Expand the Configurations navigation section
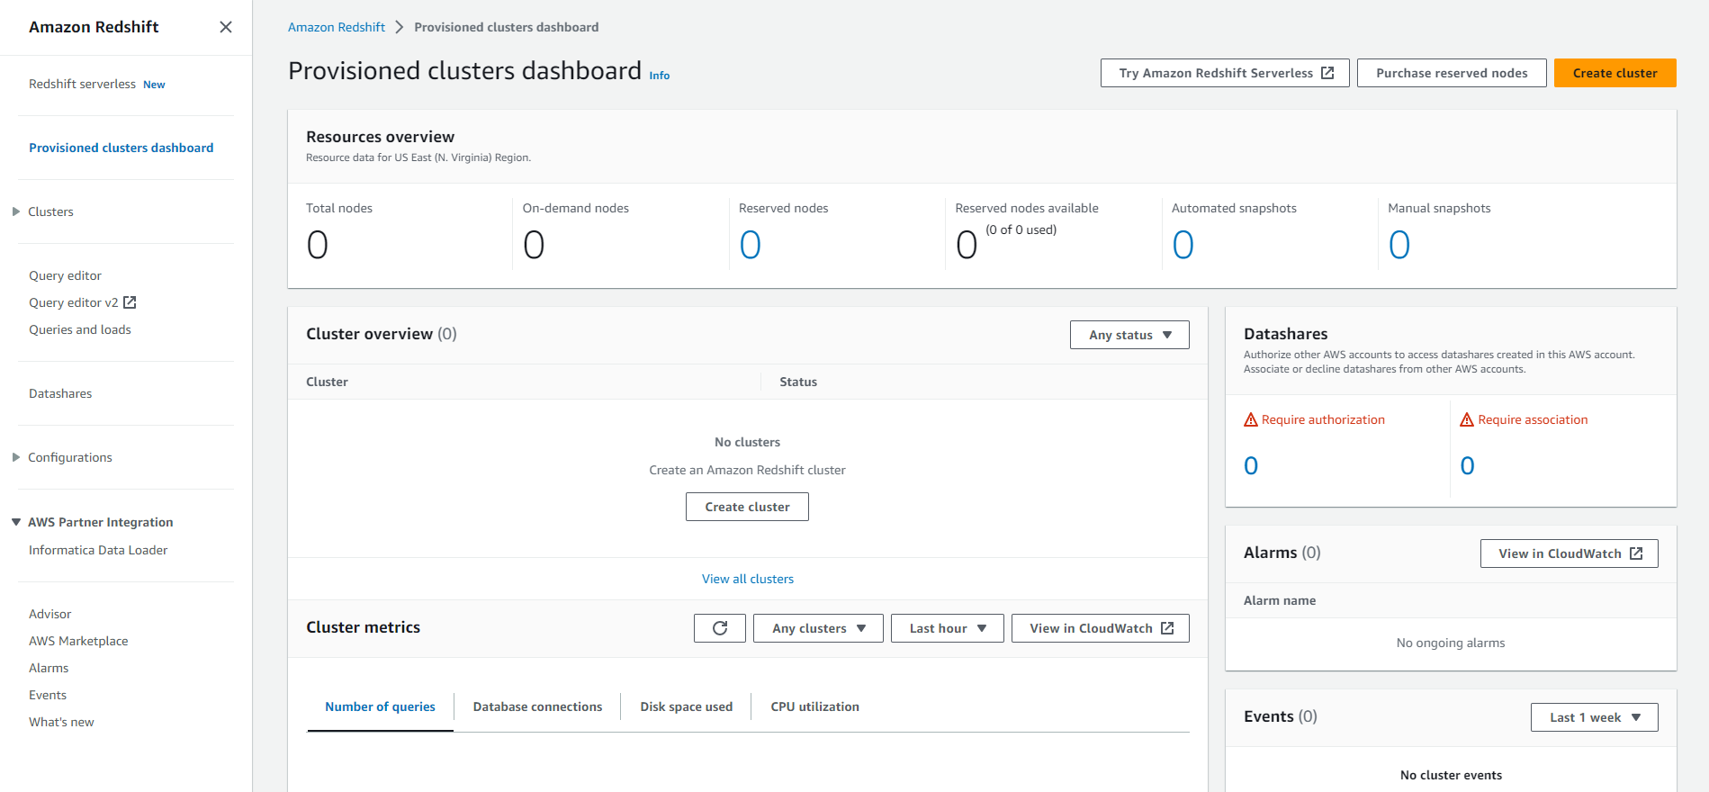Image resolution: width=1709 pixels, height=792 pixels. (x=16, y=457)
